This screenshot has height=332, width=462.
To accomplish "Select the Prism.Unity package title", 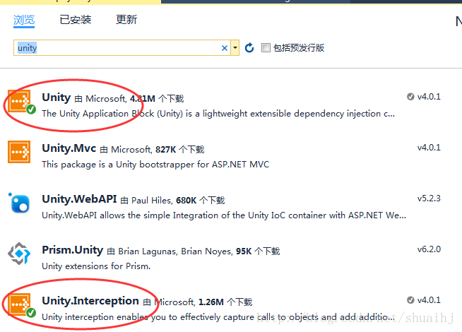I will click(73, 250).
